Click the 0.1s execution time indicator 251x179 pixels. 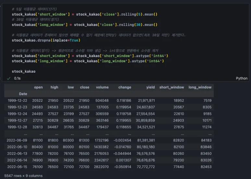coord(17,78)
